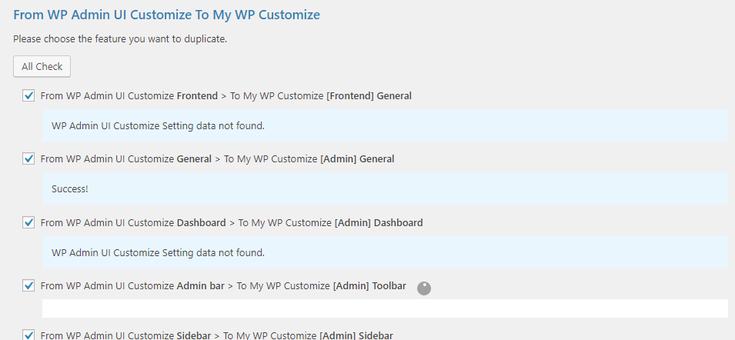Viewport: 735px width, 340px height.
Task: Click the data not found notice under Dashboard
Action: tap(385, 252)
